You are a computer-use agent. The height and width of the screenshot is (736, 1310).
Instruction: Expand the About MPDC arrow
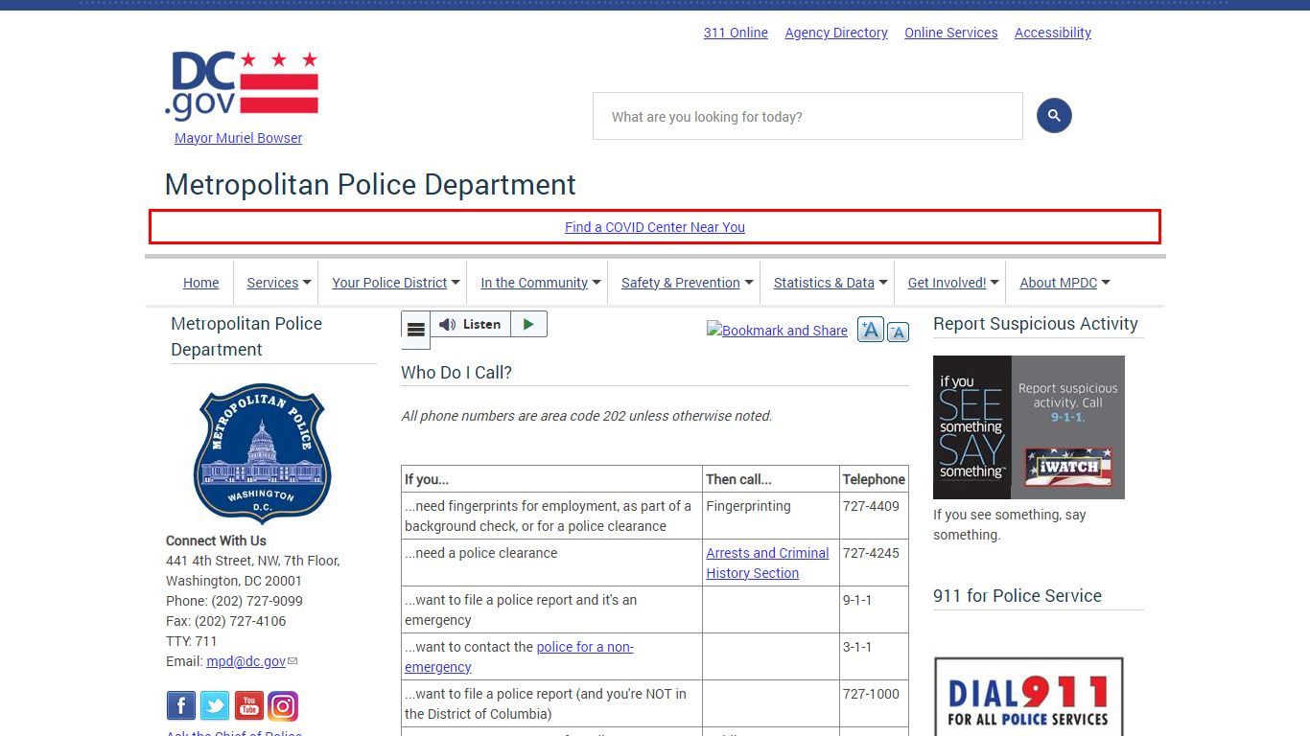pyautogui.click(x=1106, y=283)
